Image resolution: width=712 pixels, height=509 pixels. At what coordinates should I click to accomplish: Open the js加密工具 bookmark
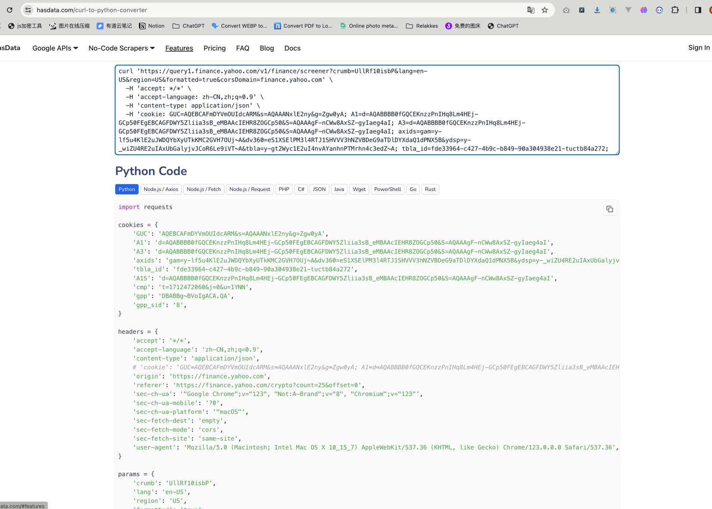coord(25,26)
